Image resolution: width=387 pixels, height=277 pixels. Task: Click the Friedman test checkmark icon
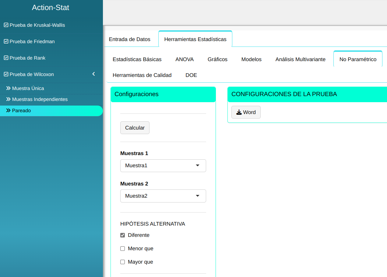coord(6,42)
